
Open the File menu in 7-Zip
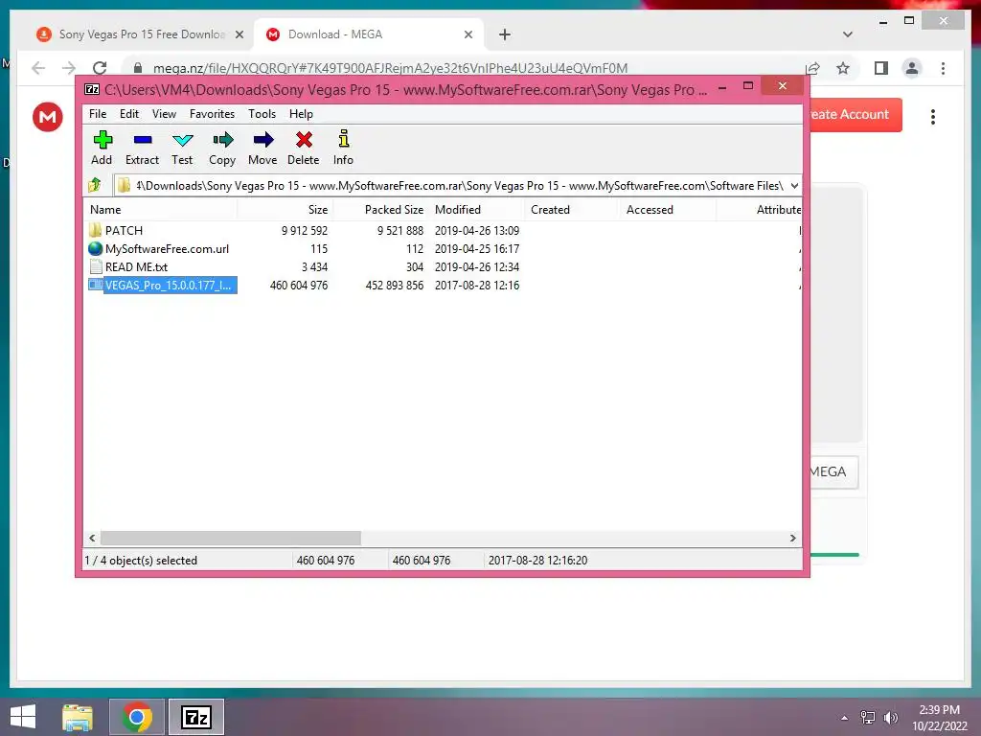[x=98, y=114]
